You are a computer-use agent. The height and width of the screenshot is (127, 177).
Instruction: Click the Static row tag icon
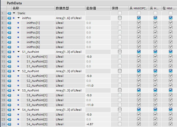tap(9, 13)
